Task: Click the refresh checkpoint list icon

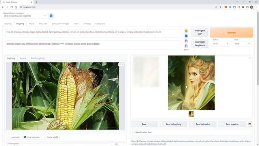Action: pos(51,16)
